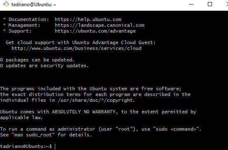The width and height of the screenshot is (228, 150).
Task: Open the ubuntu.com/advantage support URL
Action: coord(95,31)
